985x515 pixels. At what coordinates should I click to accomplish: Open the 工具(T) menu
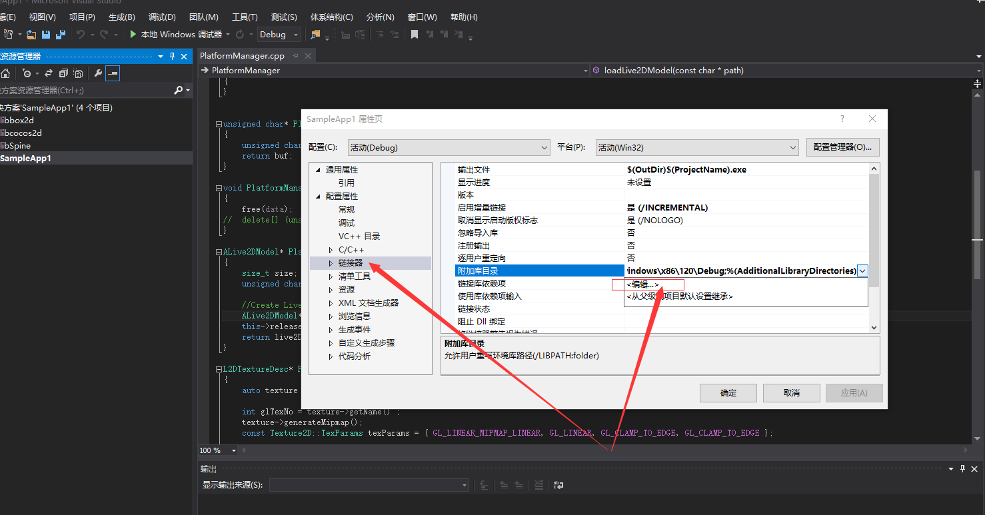coord(245,17)
